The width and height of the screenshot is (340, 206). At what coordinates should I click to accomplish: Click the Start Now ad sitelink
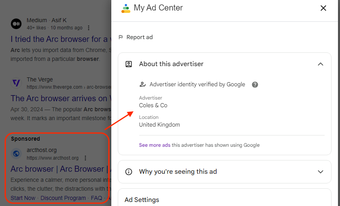[x=23, y=198]
